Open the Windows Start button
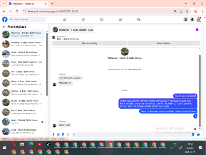 pyautogui.click(x=4, y=148)
